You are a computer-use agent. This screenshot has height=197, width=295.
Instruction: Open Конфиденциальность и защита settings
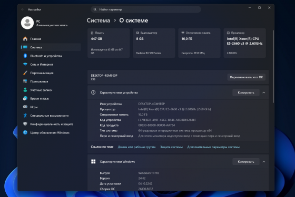51,124
